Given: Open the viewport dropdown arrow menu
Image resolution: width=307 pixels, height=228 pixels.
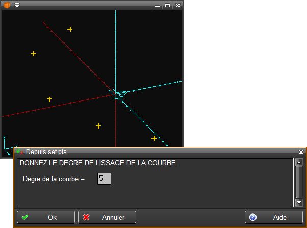Looking at the screenshot, I should 17,5.
